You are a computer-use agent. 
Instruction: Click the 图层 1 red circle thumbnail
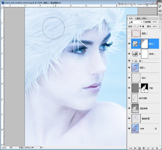[x=136, y=33]
